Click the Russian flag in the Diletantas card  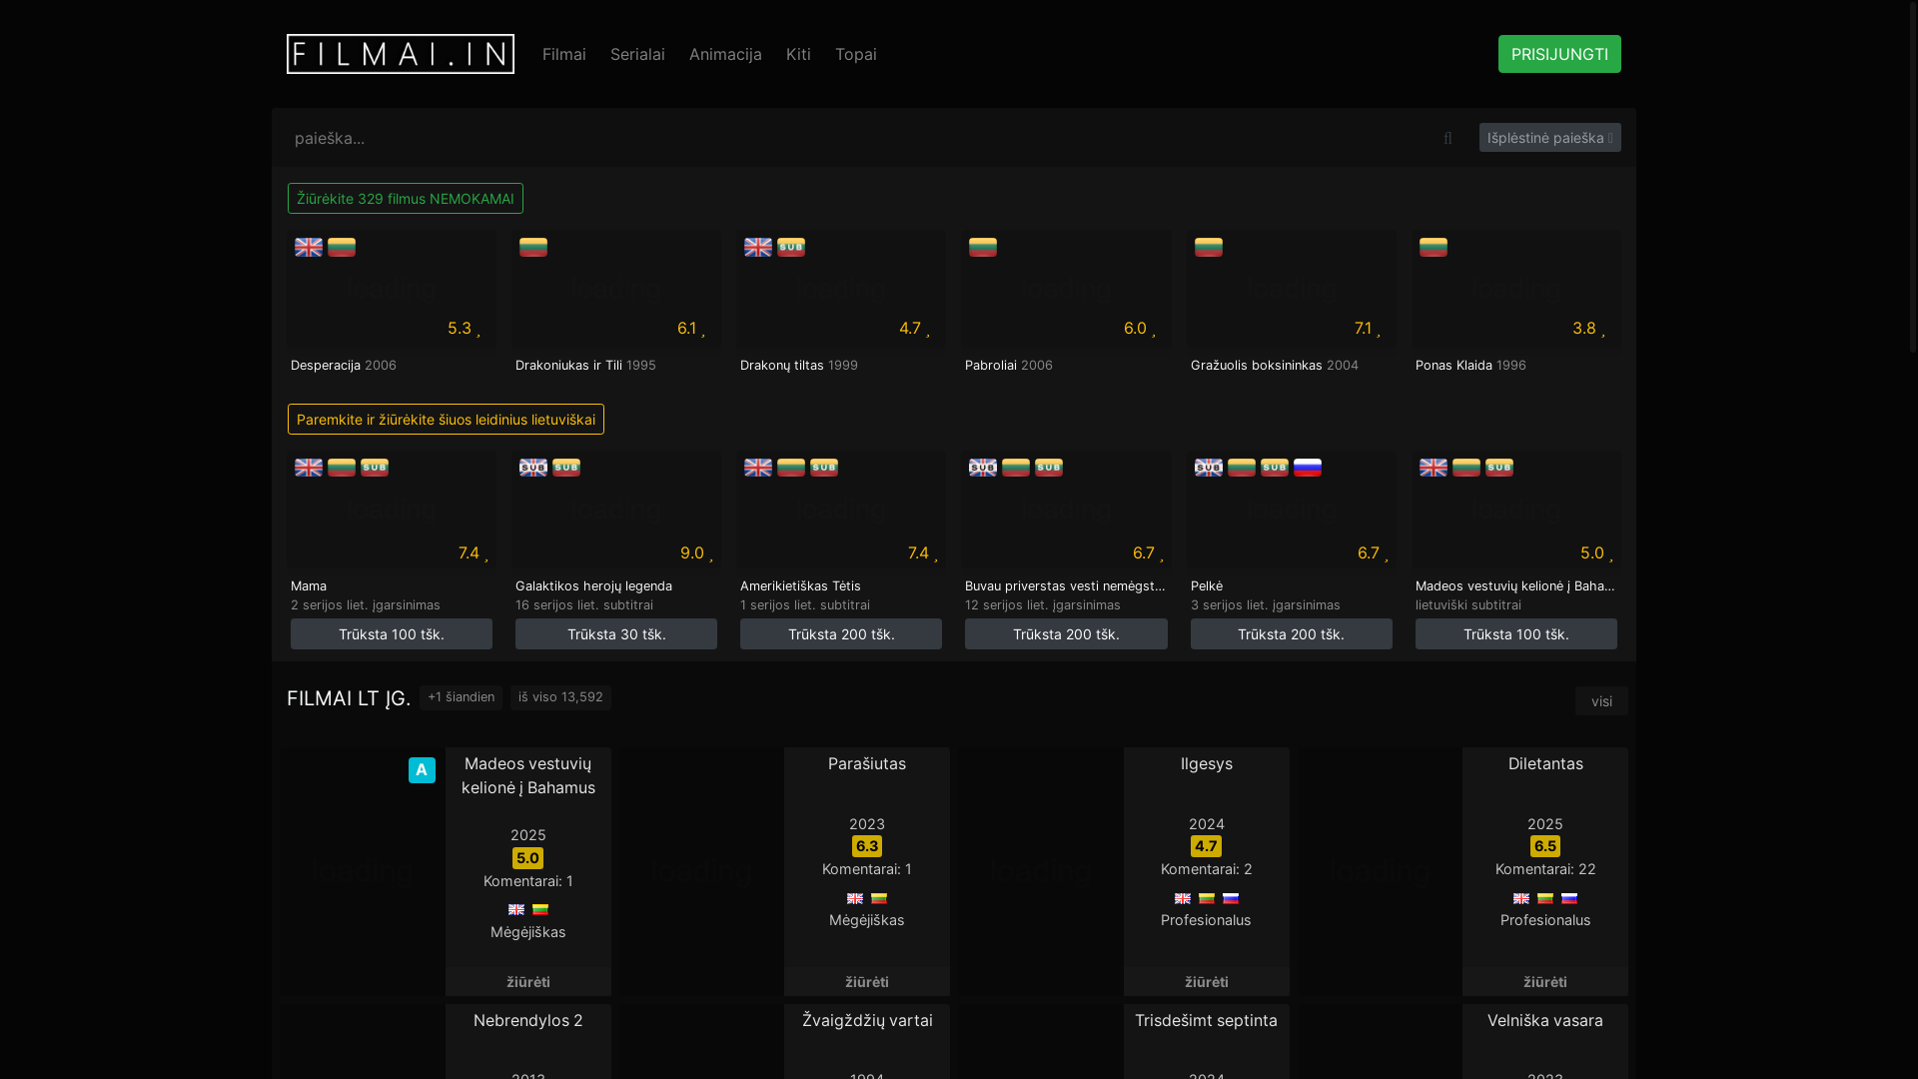[1569, 899]
